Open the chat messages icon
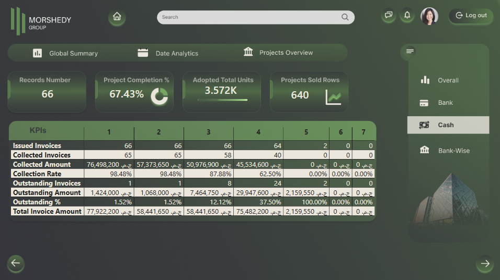This screenshot has width=500, height=280. tap(389, 15)
